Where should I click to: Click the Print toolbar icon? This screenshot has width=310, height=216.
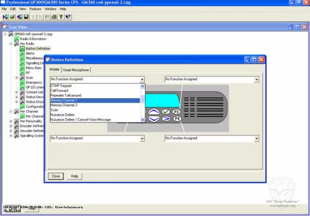click(x=54, y=17)
